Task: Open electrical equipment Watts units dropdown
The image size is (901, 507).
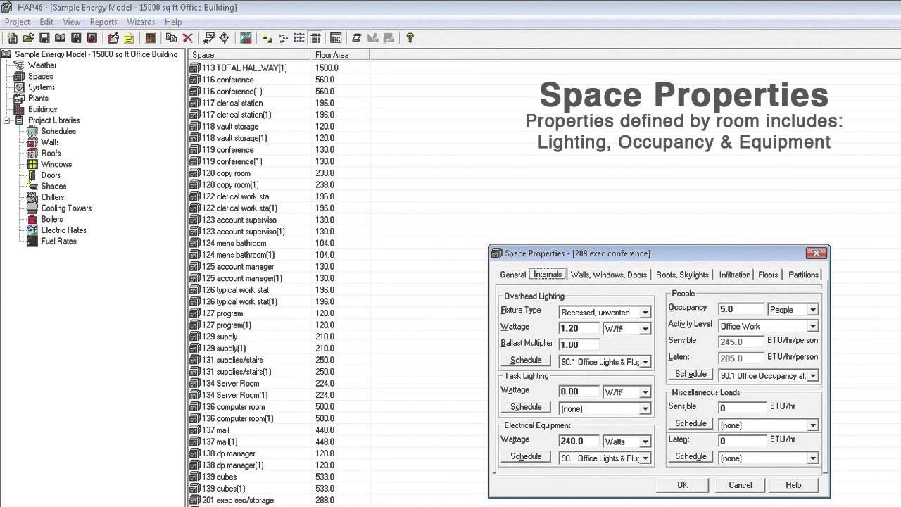Action: (x=645, y=442)
